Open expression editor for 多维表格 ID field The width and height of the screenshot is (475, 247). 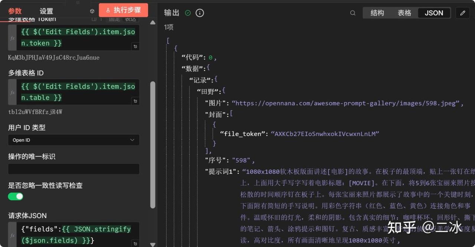[x=135, y=101]
